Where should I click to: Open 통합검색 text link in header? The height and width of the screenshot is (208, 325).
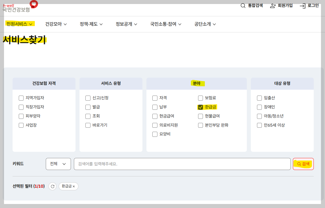click(x=255, y=6)
